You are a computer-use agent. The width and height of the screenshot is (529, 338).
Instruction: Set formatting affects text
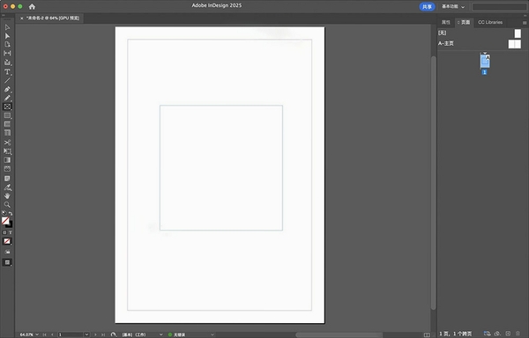click(10, 232)
